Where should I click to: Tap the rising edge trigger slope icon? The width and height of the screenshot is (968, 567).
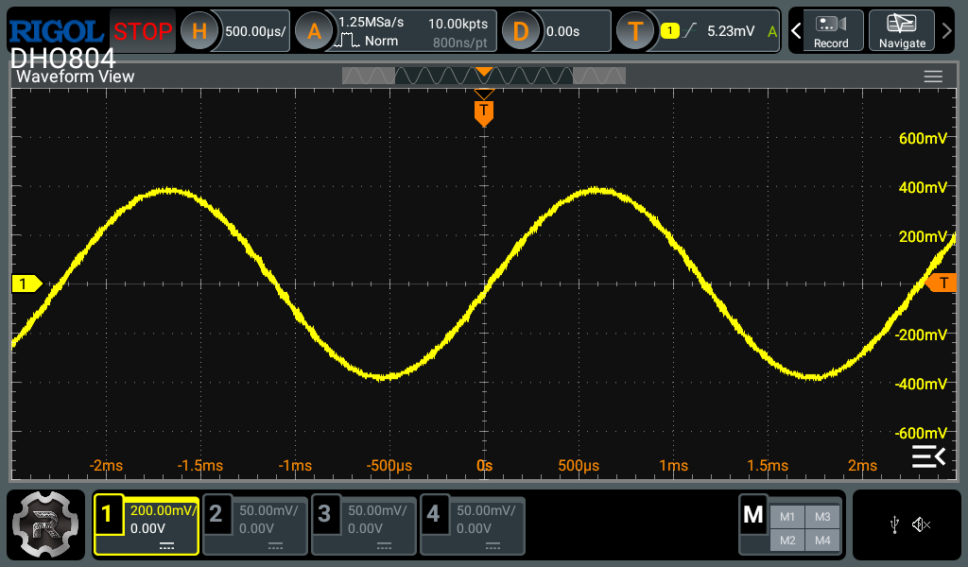click(x=690, y=29)
